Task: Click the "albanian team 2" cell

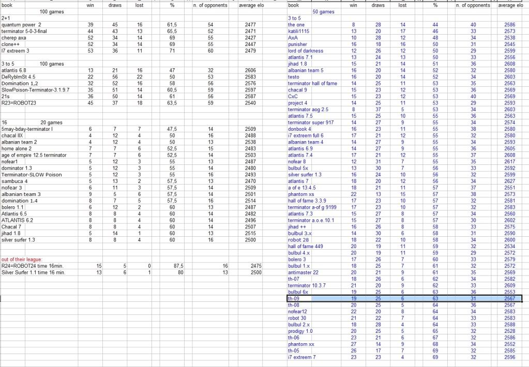Action: tap(19, 142)
